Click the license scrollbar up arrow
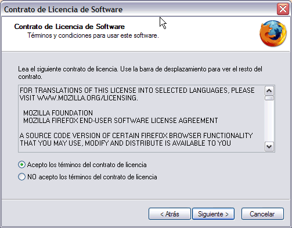This screenshot has width=292, height=228. tap(269, 91)
